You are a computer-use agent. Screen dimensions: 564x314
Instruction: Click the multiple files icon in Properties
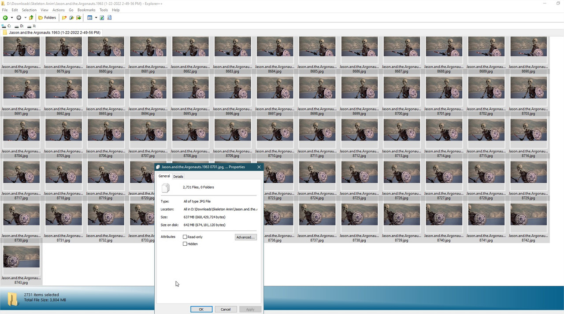(x=166, y=188)
